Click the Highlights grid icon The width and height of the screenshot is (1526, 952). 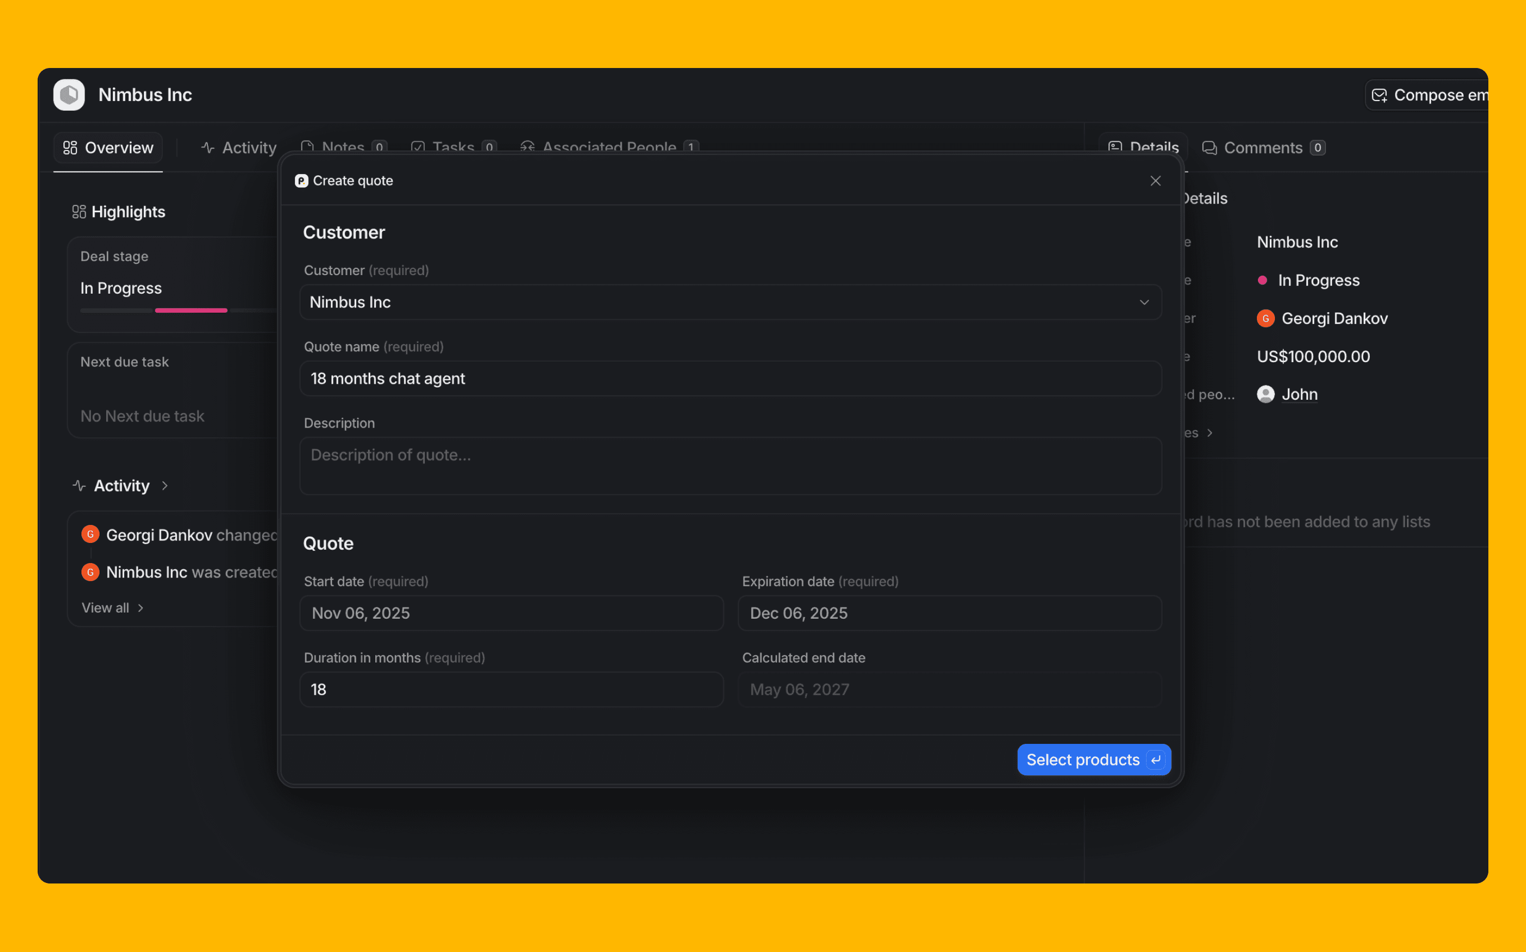tap(79, 212)
